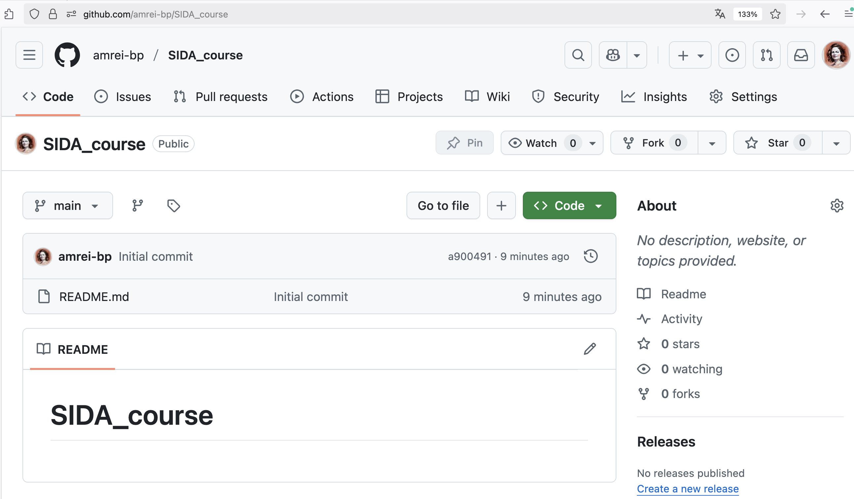Open the GitHub search icon
The height and width of the screenshot is (499, 854).
[x=578, y=55]
